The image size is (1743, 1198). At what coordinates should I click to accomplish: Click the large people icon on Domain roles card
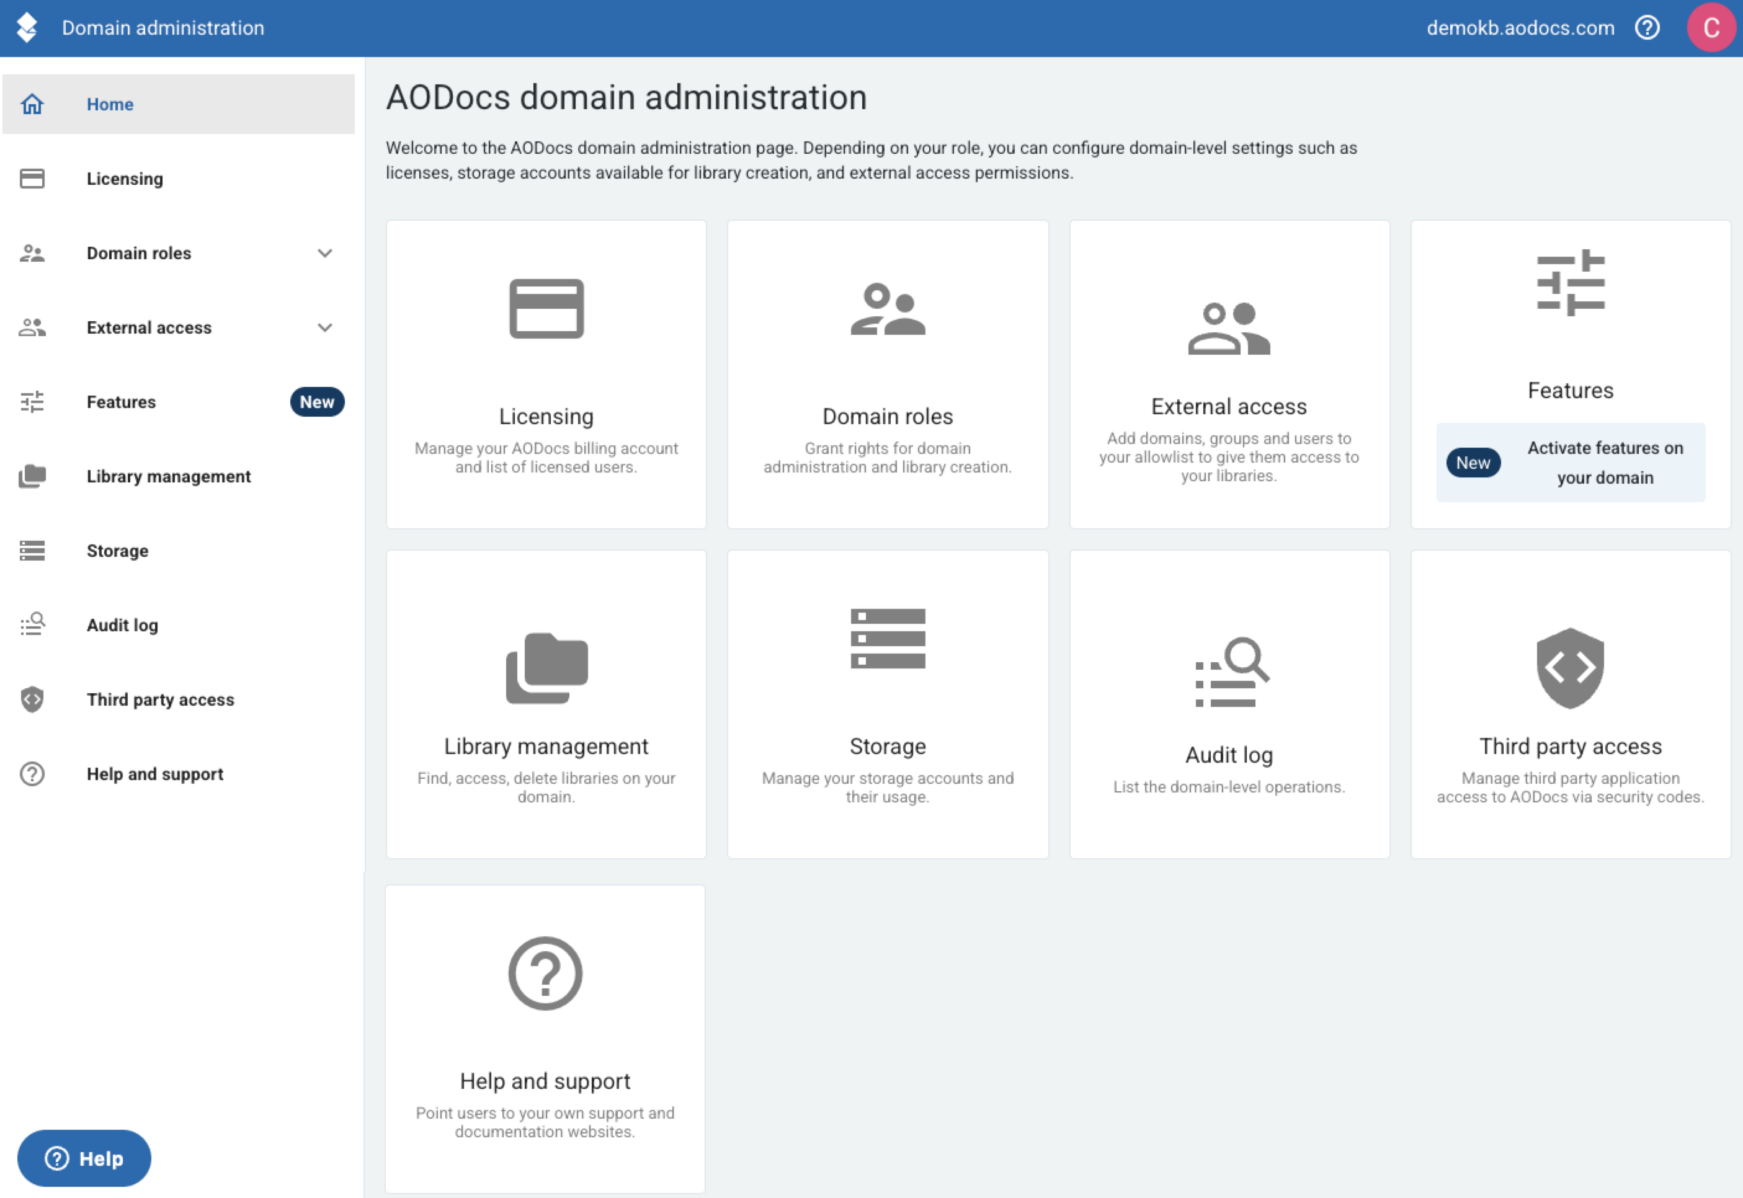click(x=888, y=309)
